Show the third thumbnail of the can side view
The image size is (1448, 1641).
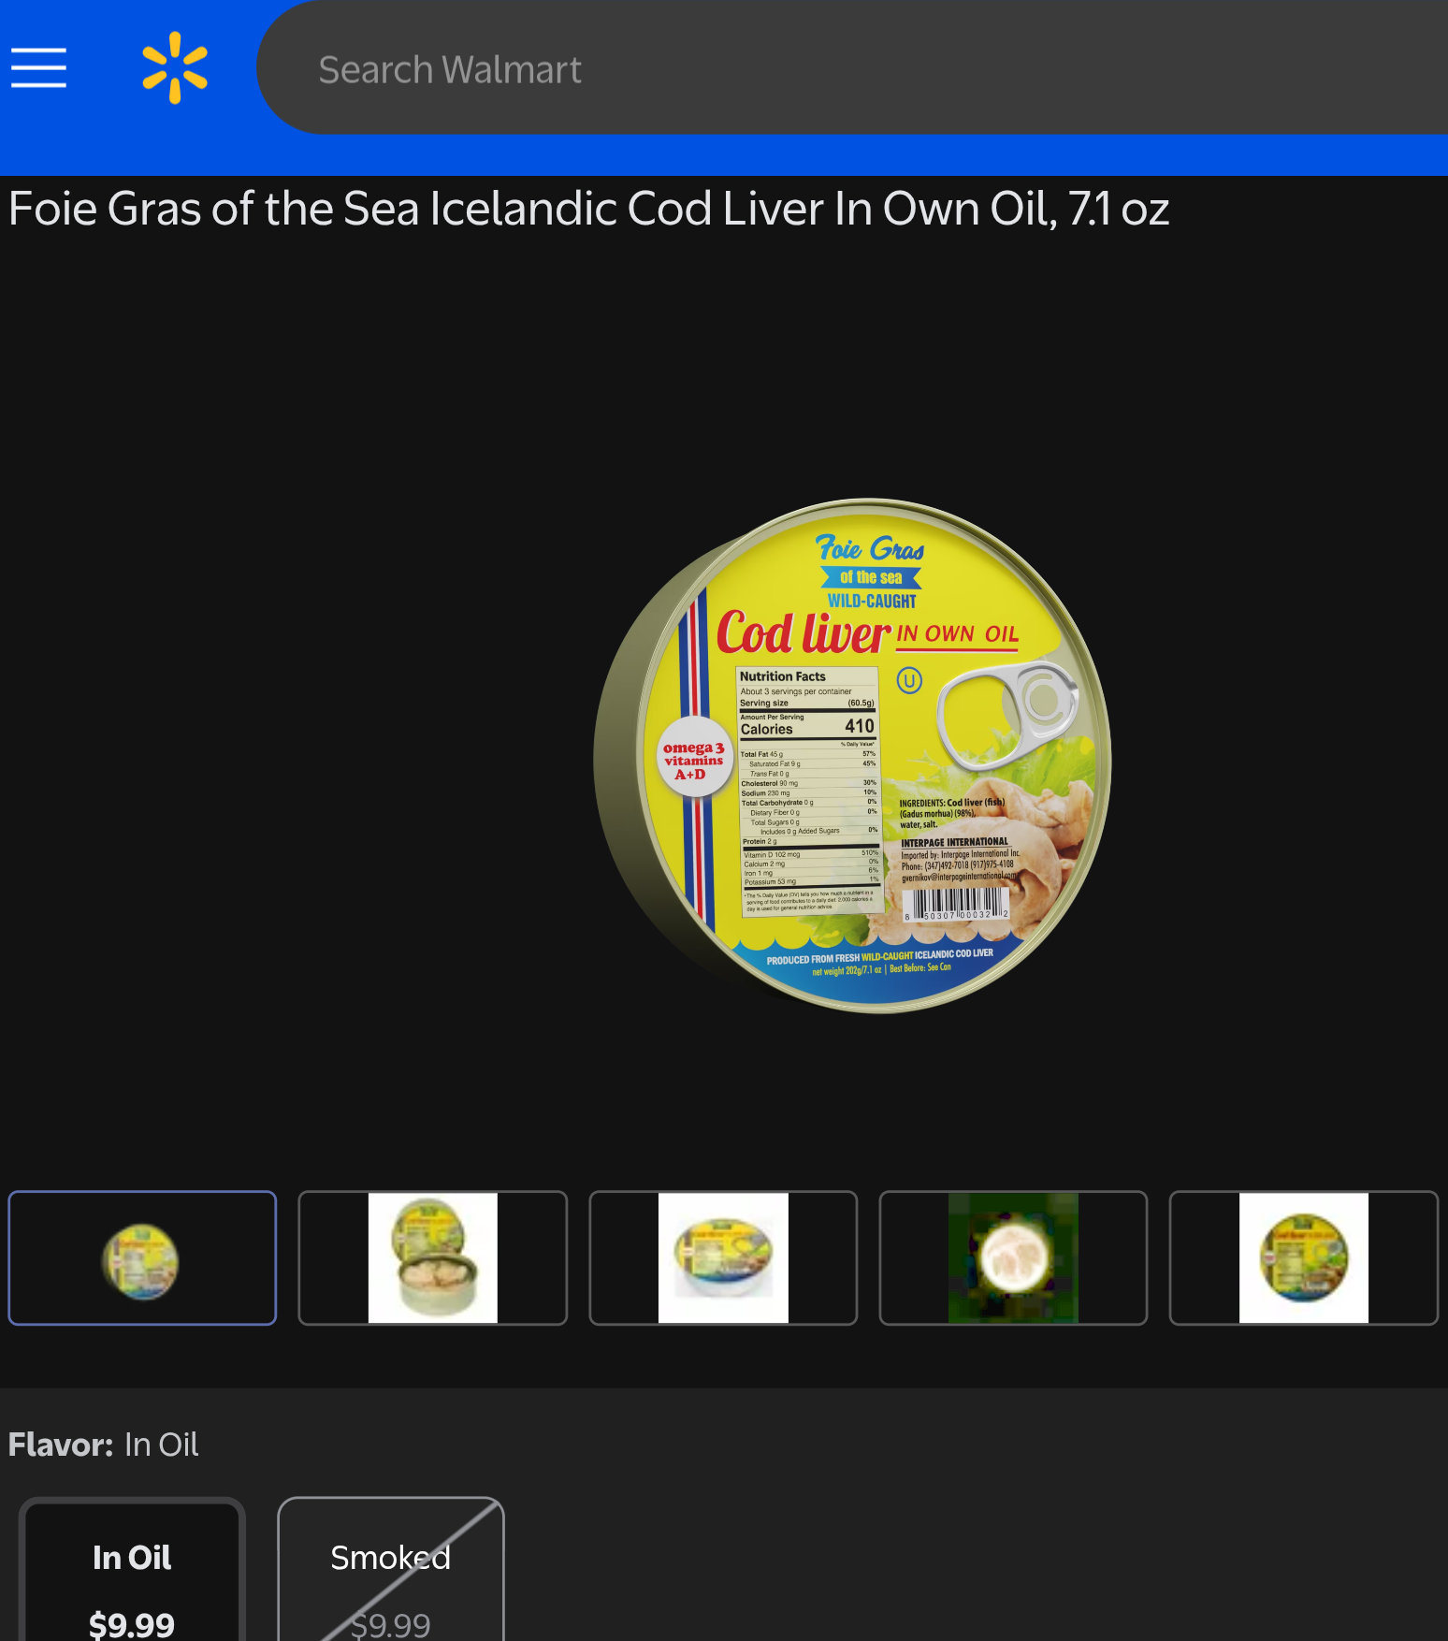click(723, 1257)
